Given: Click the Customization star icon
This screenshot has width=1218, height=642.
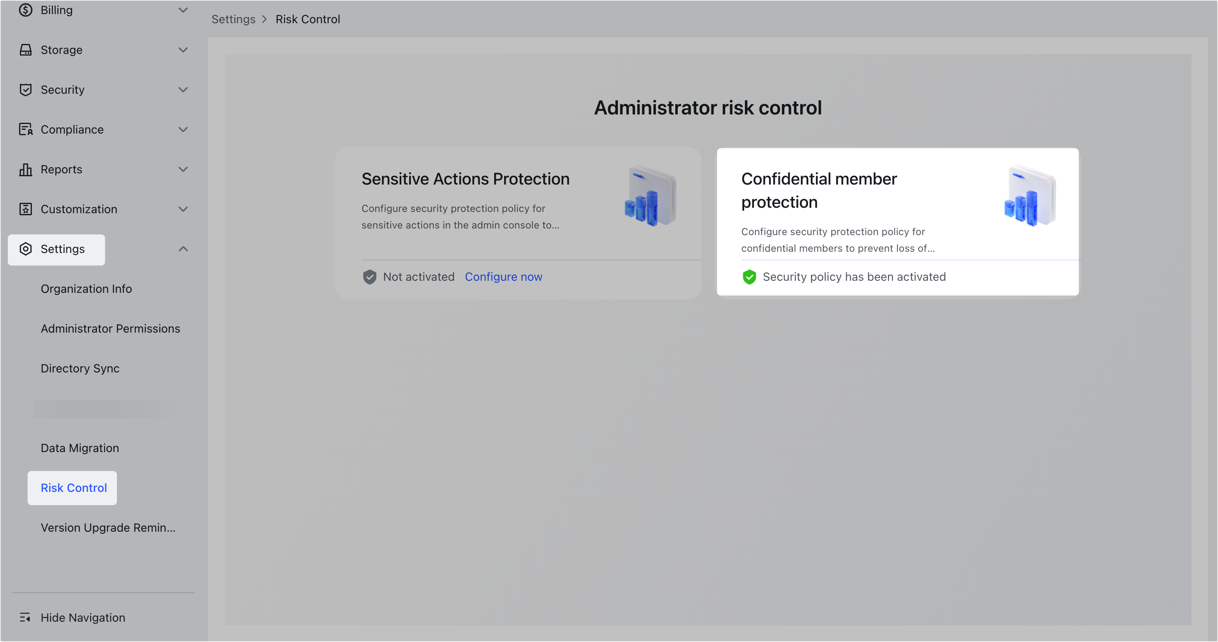Looking at the screenshot, I should 26,209.
